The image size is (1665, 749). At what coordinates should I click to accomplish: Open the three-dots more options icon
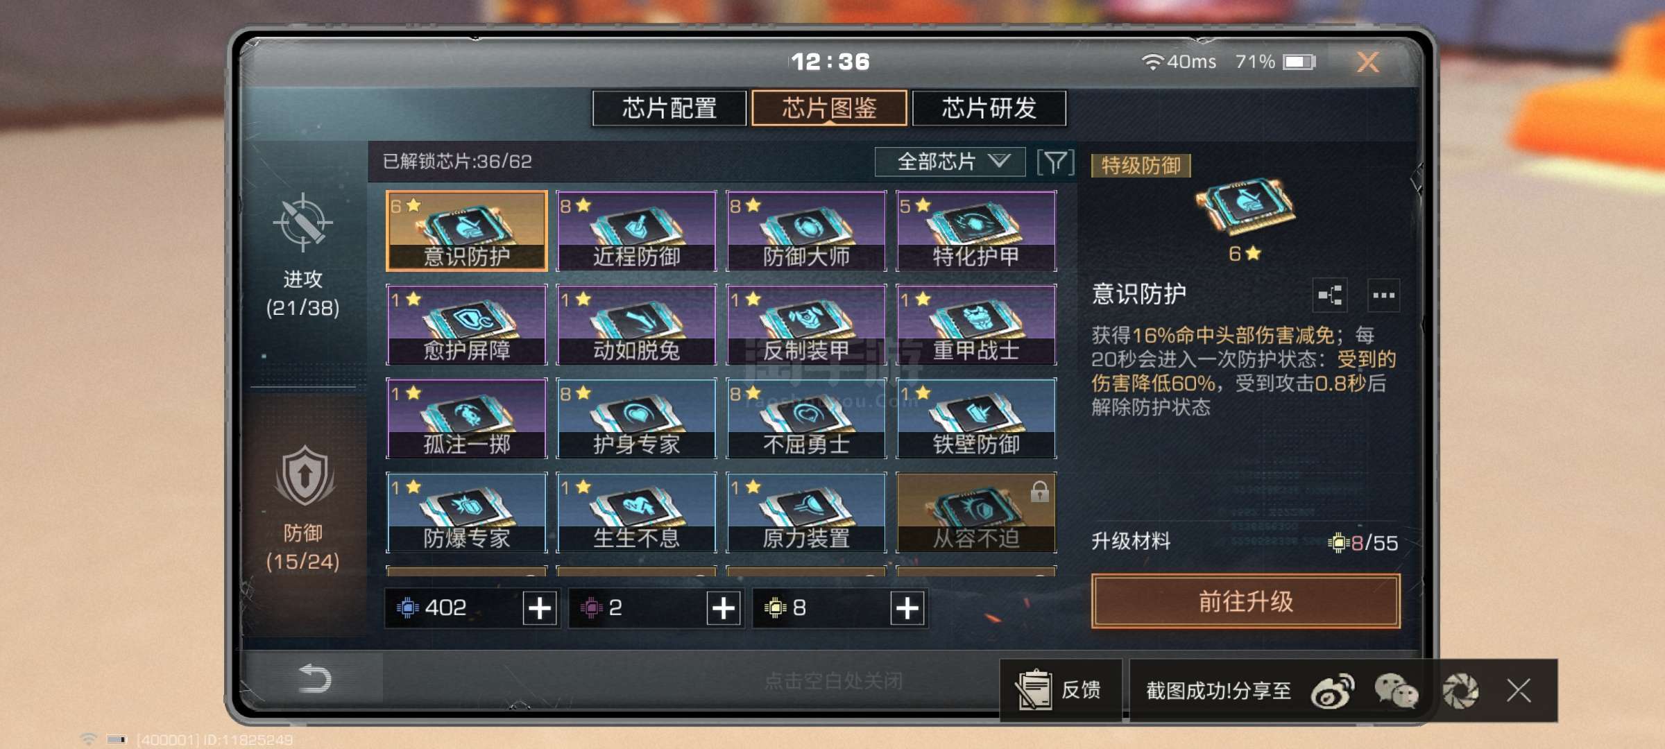tap(1383, 295)
